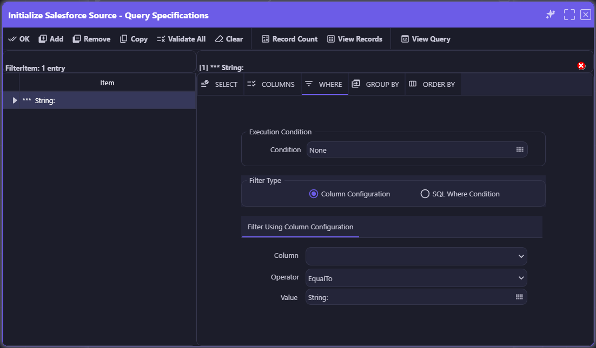Open Record Count
The image size is (596, 348).
coord(290,39)
